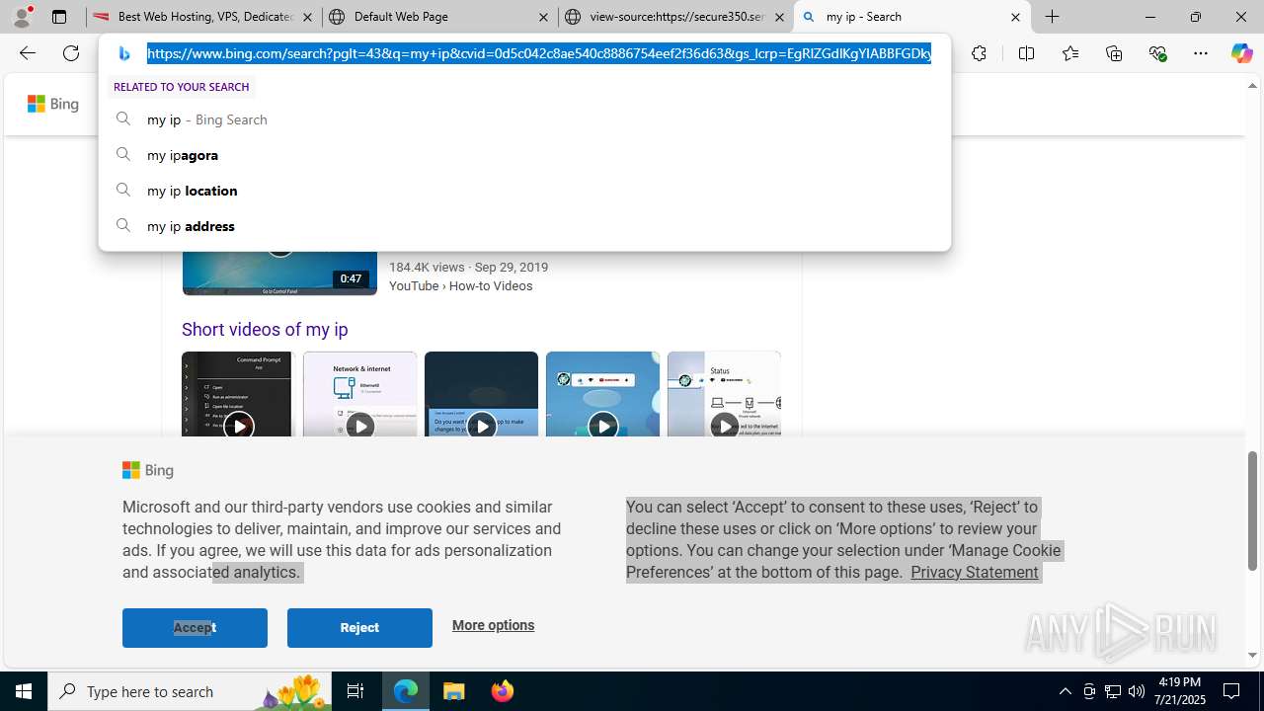Accept cookies in Bing banner

tap(195, 628)
